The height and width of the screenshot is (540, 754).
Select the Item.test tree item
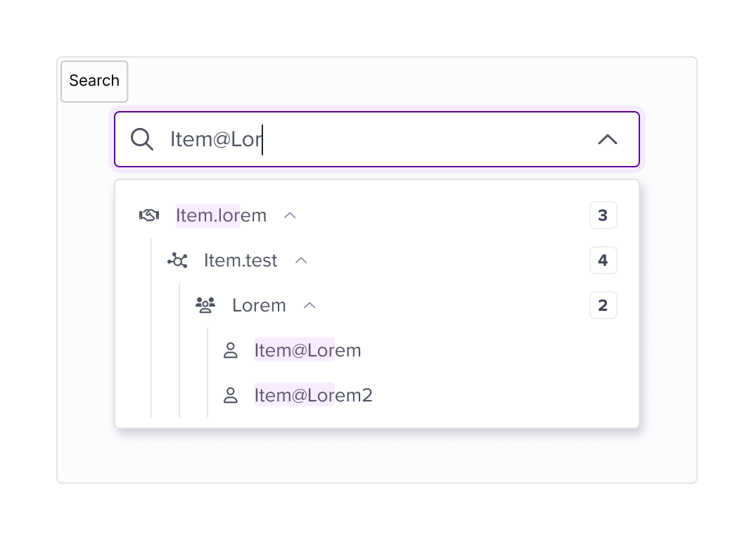[241, 261]
